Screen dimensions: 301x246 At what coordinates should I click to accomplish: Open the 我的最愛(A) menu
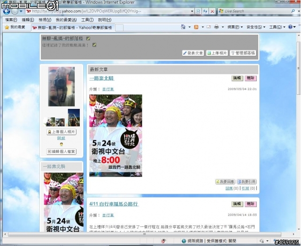66,20
